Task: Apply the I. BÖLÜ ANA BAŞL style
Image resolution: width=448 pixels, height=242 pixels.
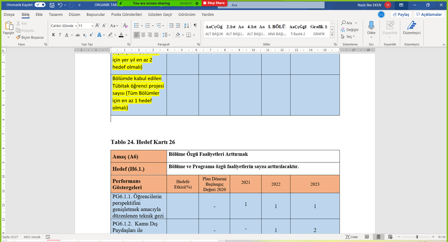Action: tap(277, 30)
